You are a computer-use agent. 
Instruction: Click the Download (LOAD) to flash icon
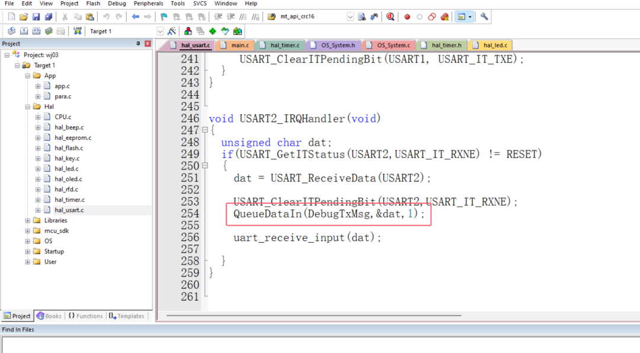pos(78,31)
